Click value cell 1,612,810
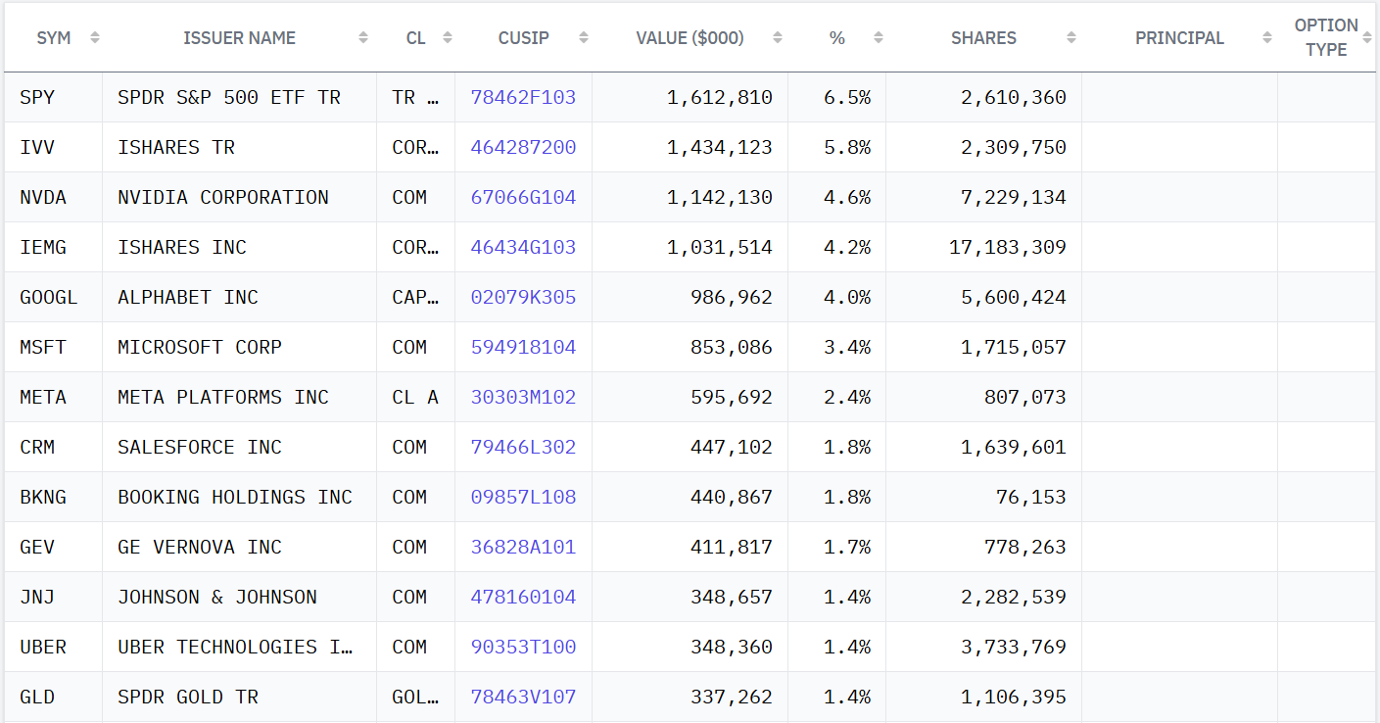1380x723 pixels. (x=690, y=97)
